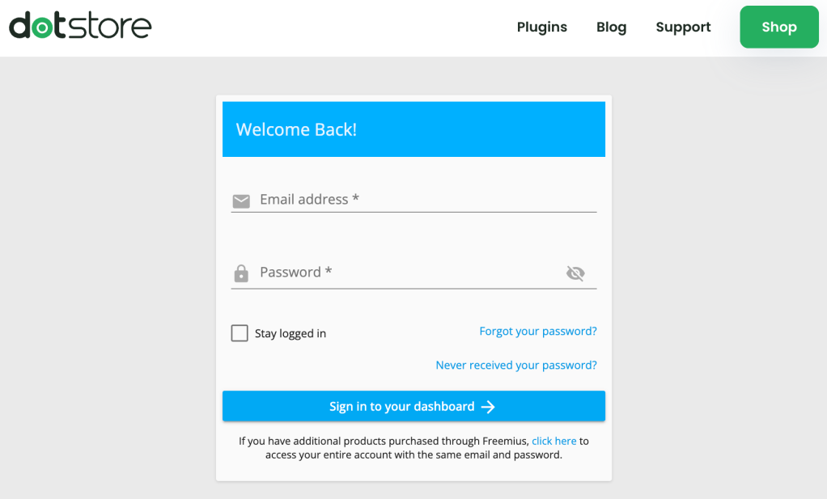Click the dotstore logo
The height and width of the screenshot is (499, 827).
coord(80,26)
